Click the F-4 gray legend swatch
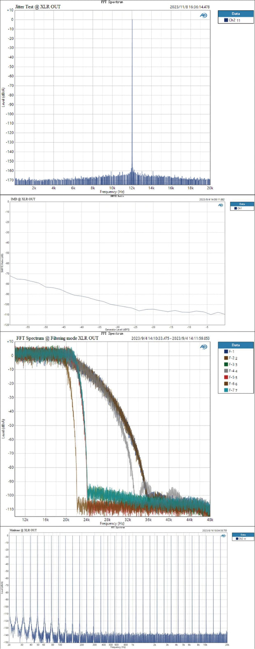Viewport: 255px width, 649px height. tap(226, 371)
